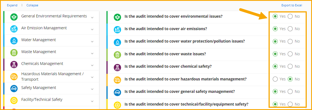
Task: Click the truck icon beside hazardous materials question
Action: pyautogui.click(x=117, y=80)
